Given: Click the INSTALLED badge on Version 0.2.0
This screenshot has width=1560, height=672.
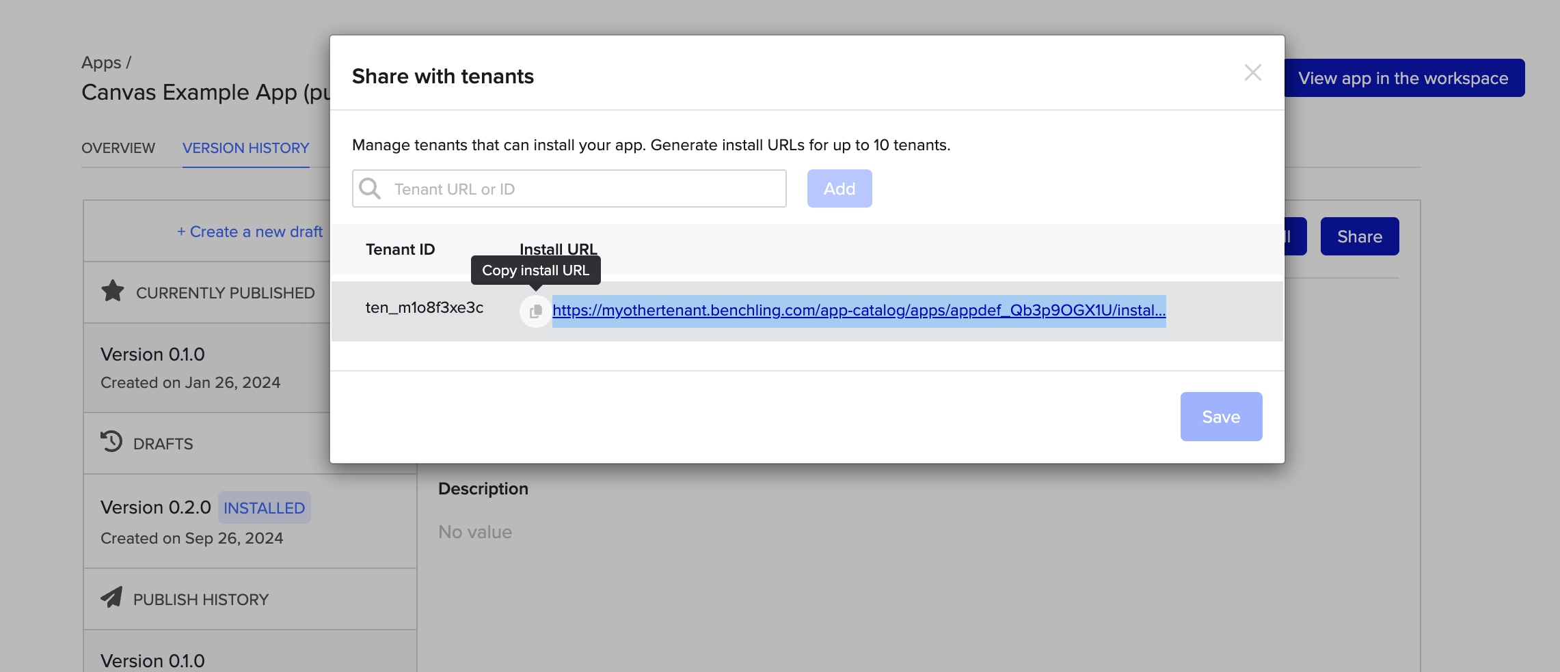Looking at the screenshot, I should point(264,508).
